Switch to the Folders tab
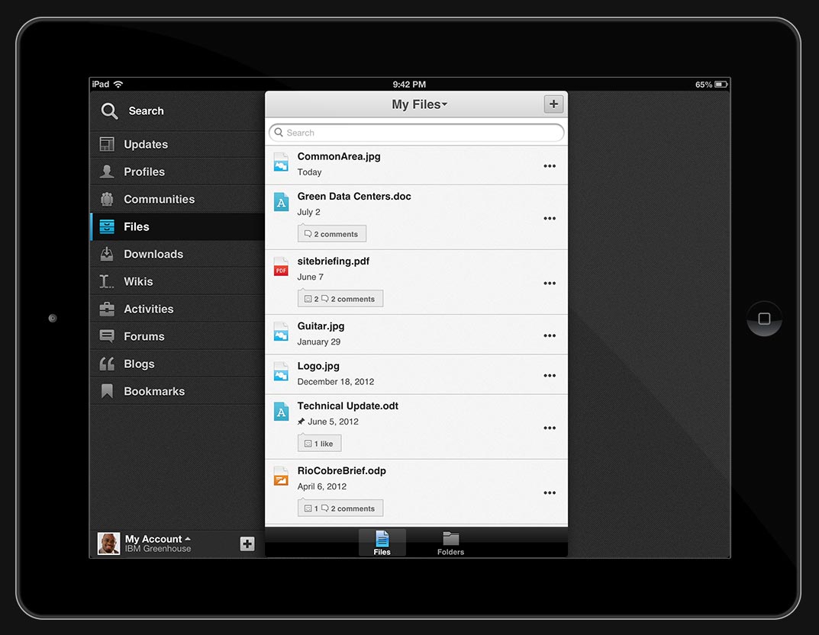The height and width of the screenshot is (635, 819). point(450,543)
